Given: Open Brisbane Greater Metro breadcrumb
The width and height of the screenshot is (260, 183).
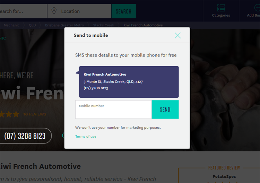Looking at the screenshot, I should tap(64, 25).
